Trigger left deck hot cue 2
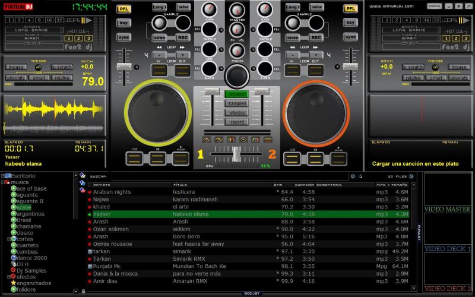The image size is (475, 297). pos(78,38)
